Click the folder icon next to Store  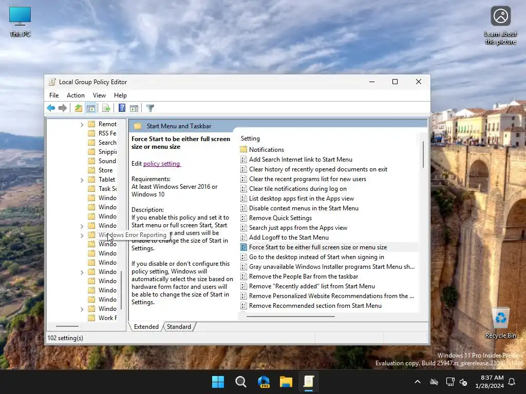pos(91,170)
